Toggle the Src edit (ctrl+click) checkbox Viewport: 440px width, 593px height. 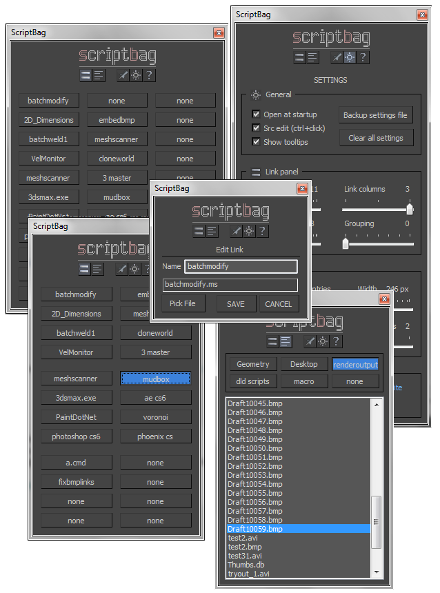click(256, 128)
